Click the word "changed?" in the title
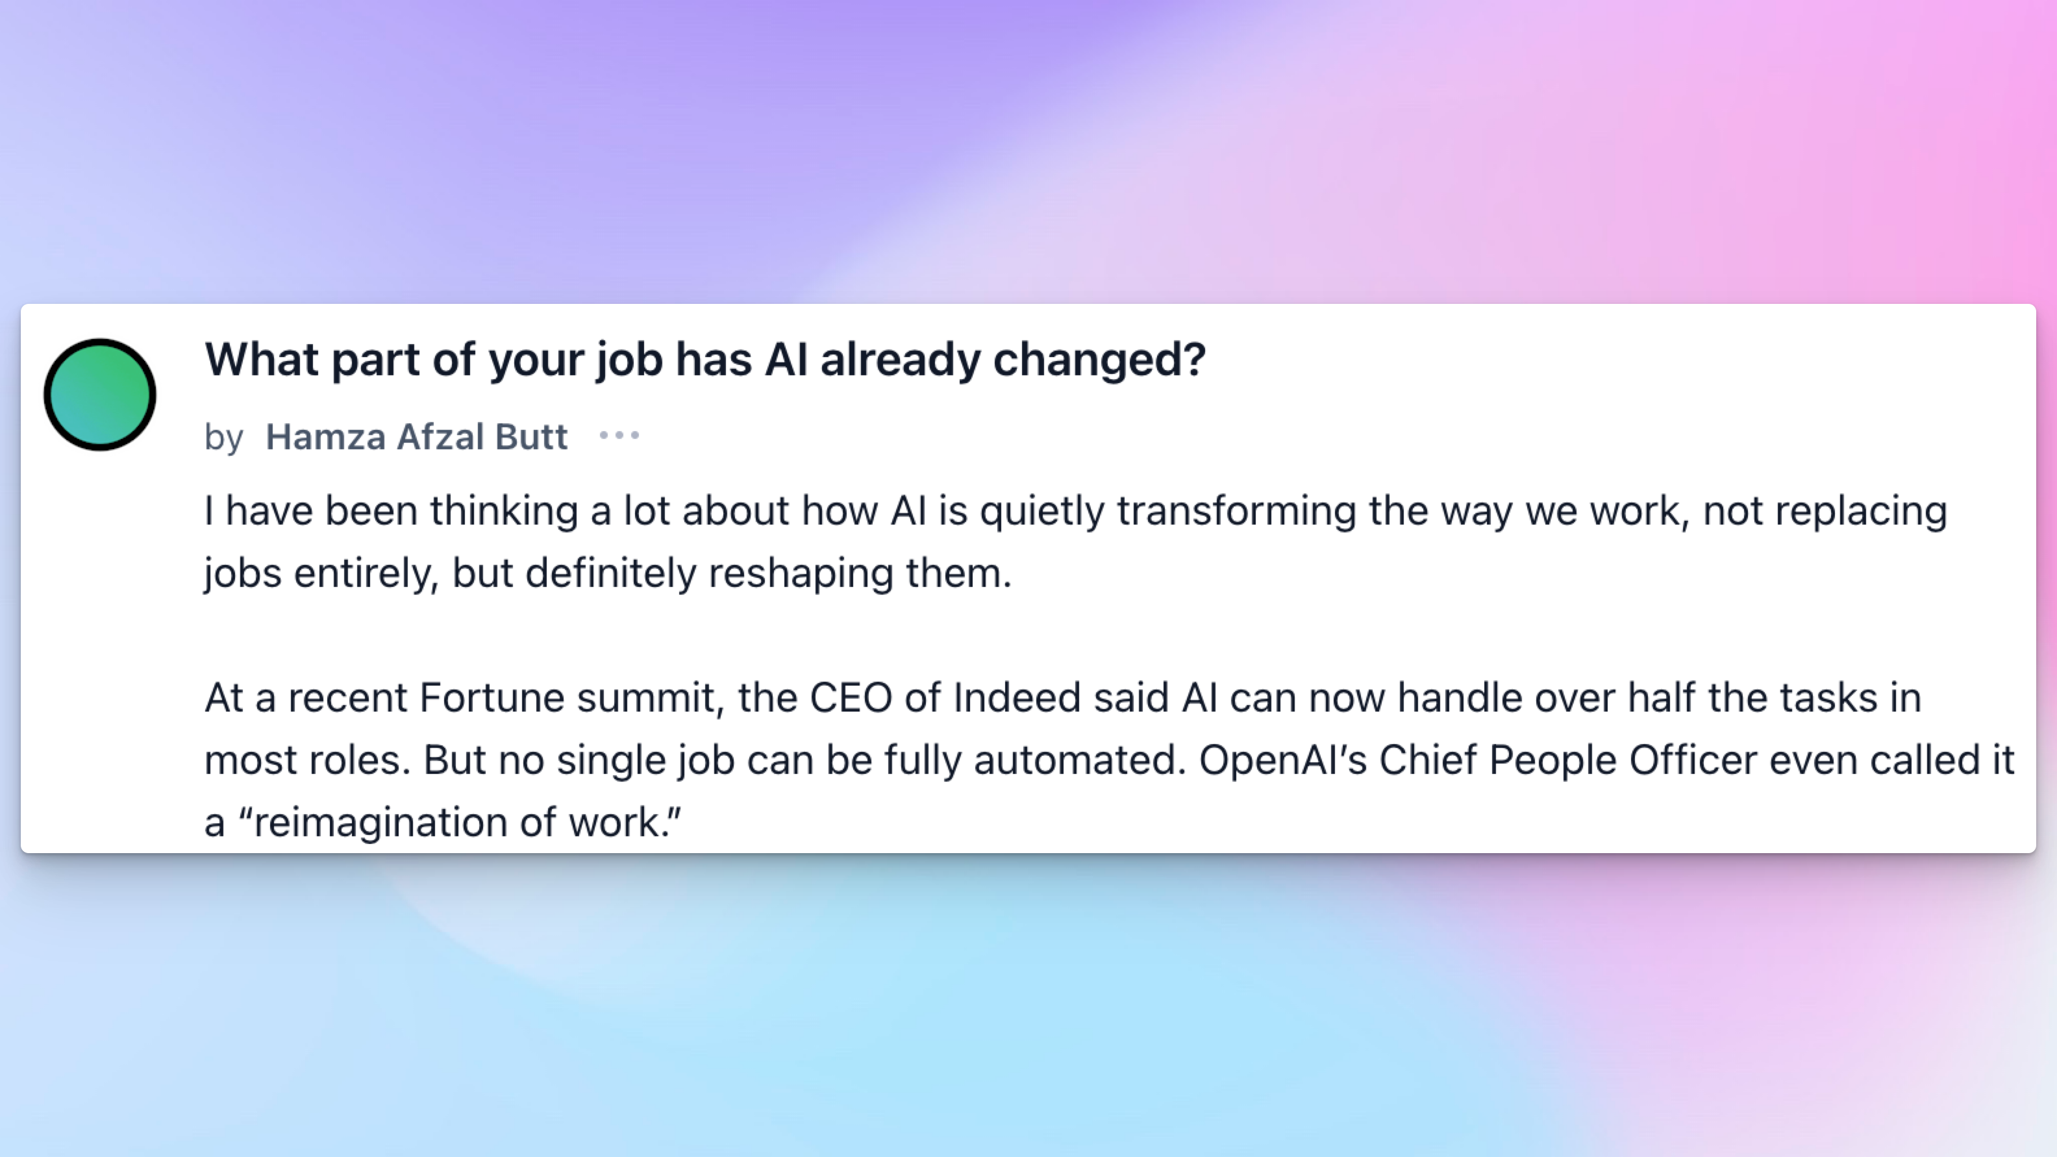Image resolution: width=2057 pixels, height=1157 pixels. click(x=1099, y=359)
